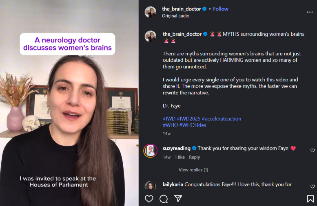Open the comment bubble icon

(164, 199)
